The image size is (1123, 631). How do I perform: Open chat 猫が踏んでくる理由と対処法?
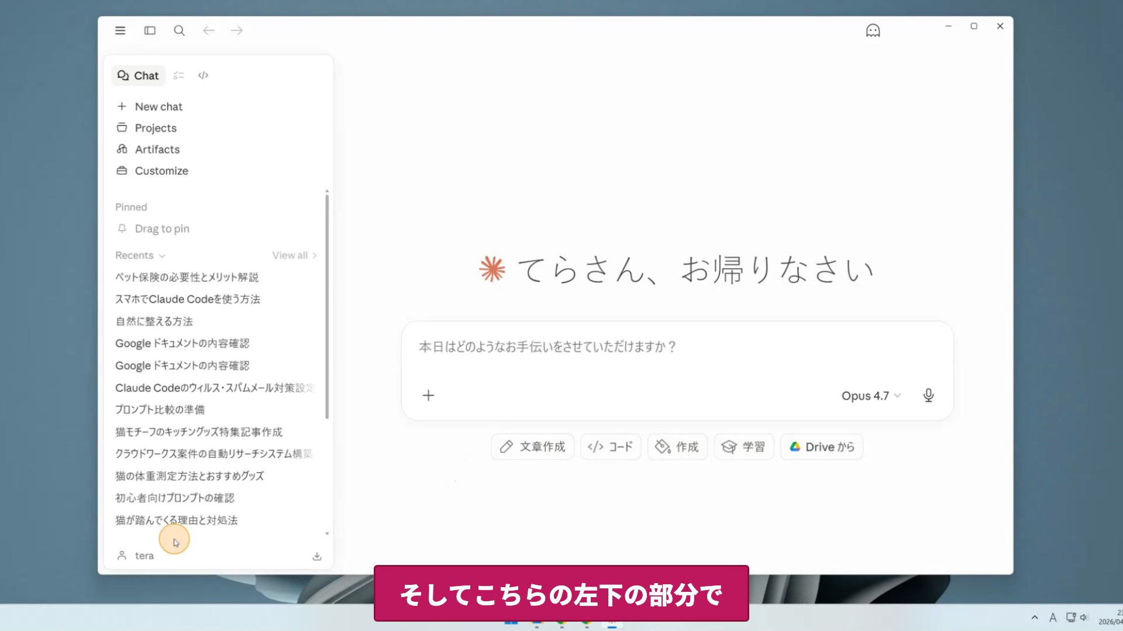coord(176,520)
